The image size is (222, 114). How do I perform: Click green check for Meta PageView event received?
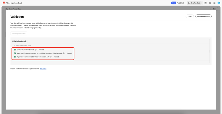[x=15, y=53]
